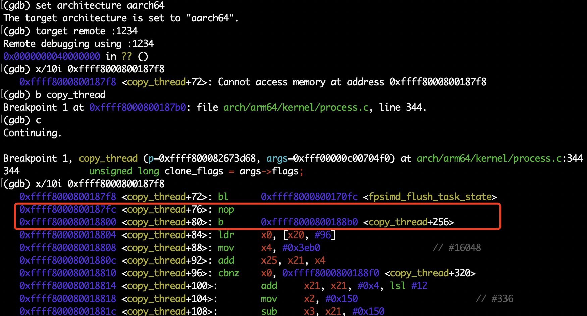Click the 'ldr' instruction mnemonic
The image size is (587, 316).
(226, 235)
